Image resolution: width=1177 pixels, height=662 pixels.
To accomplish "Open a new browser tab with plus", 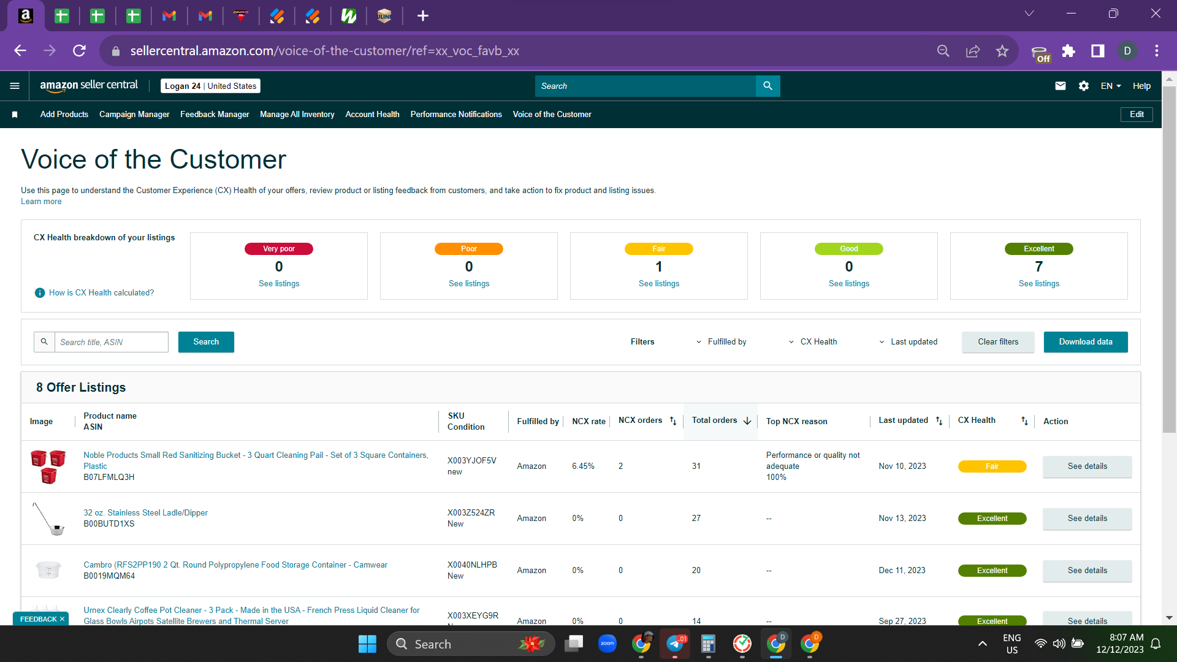I will [423, 16].
